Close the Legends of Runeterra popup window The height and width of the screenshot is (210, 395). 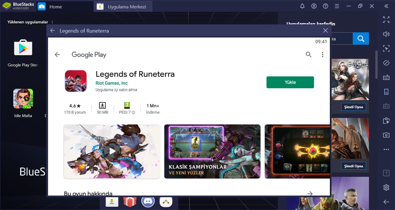[325, 31]
